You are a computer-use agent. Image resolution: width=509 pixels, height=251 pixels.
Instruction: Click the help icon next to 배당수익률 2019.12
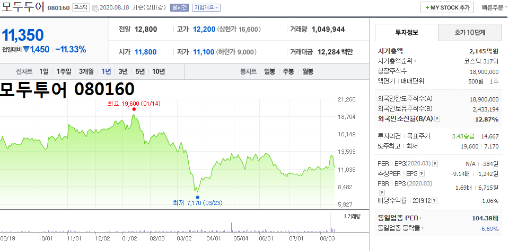(x=435, y=201)
